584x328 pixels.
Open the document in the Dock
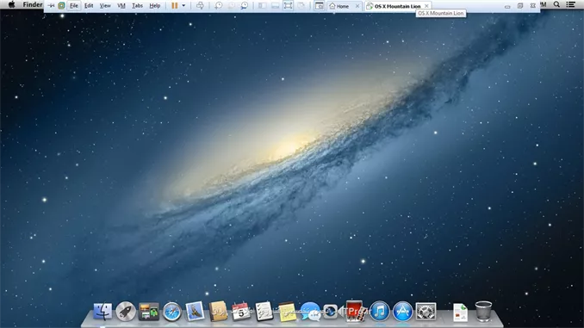point(460,312)
